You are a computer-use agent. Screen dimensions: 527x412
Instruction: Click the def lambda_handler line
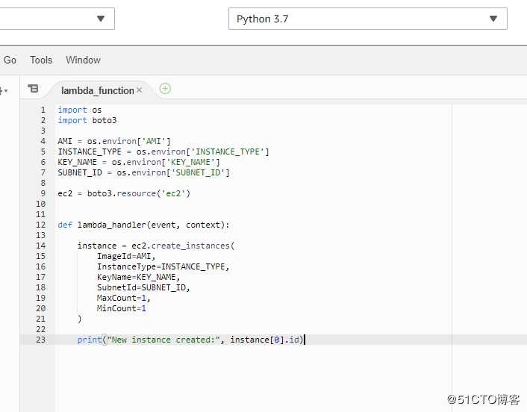click(x=143, y=225)
